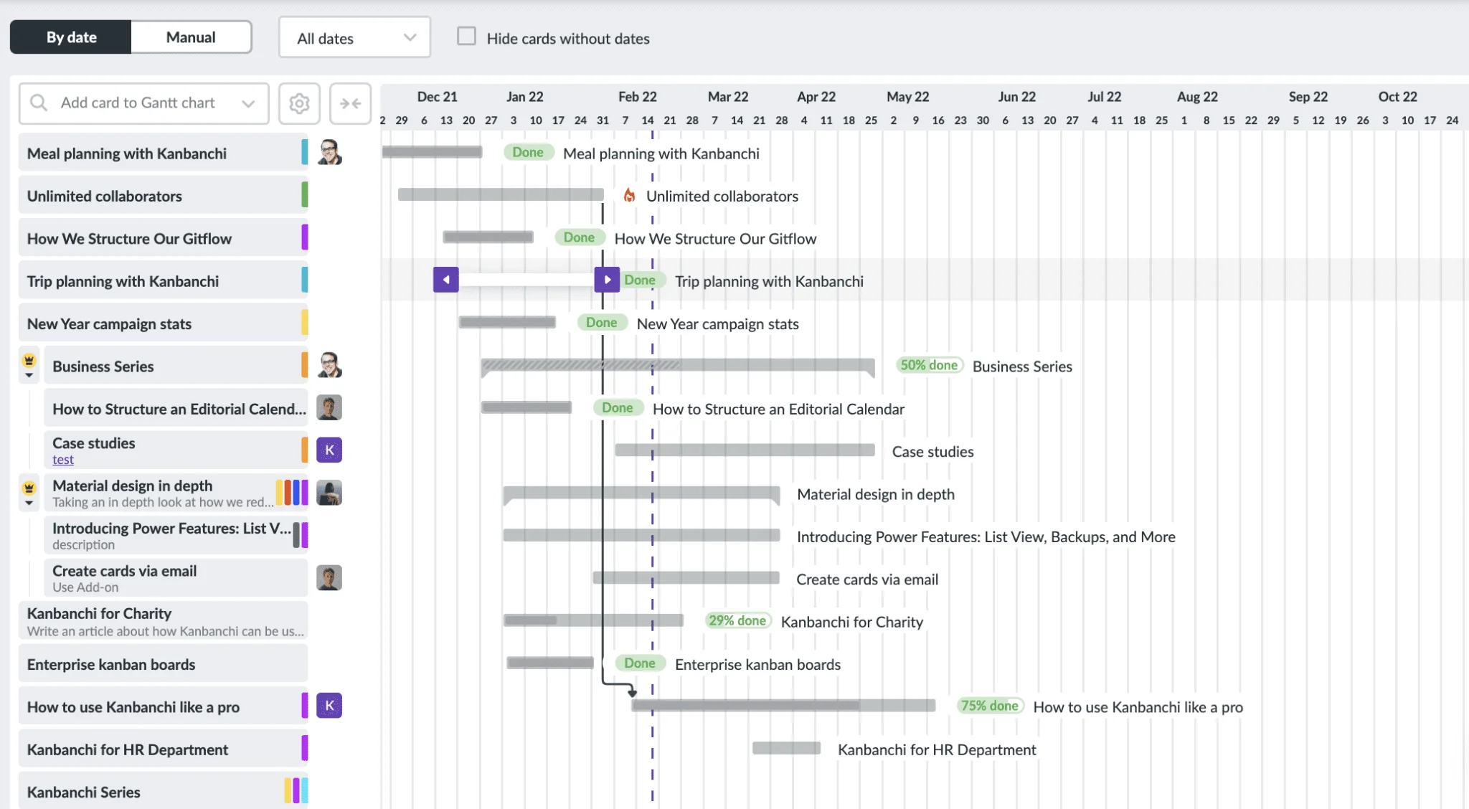Collapse the Material design in depth group triangle
The width and height of the screenshot is (1469, 809).
(x=29, y=501)
